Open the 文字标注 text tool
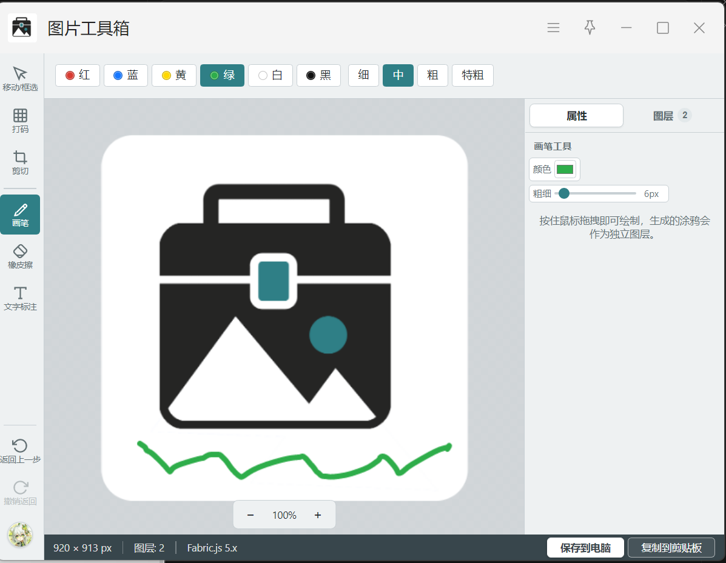The width and height of the screenshot is (726, 563). tap(20, 298)
